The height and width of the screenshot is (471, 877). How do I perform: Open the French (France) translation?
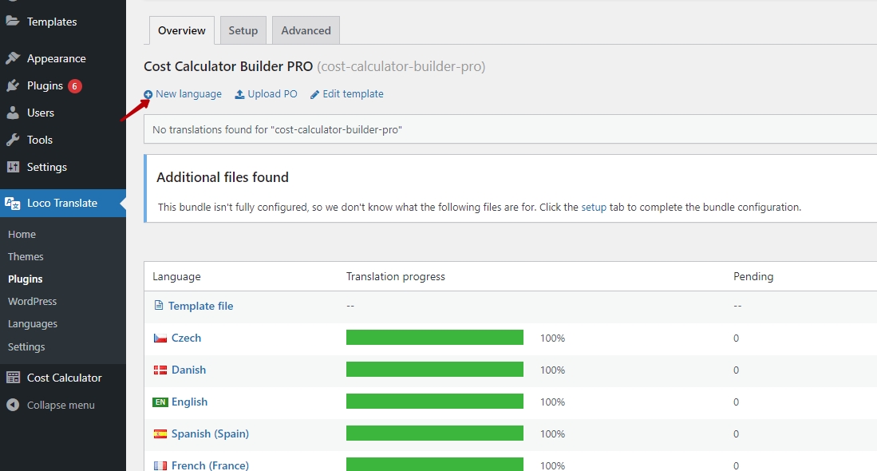tap(211, 465)
